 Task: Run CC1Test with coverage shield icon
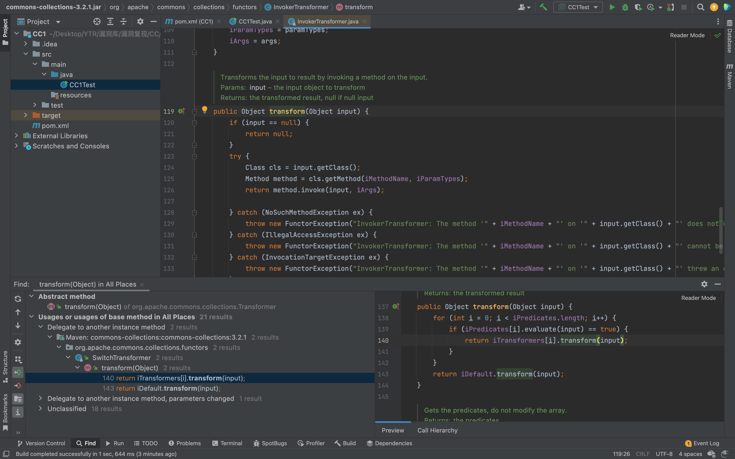tap(638, 7)
